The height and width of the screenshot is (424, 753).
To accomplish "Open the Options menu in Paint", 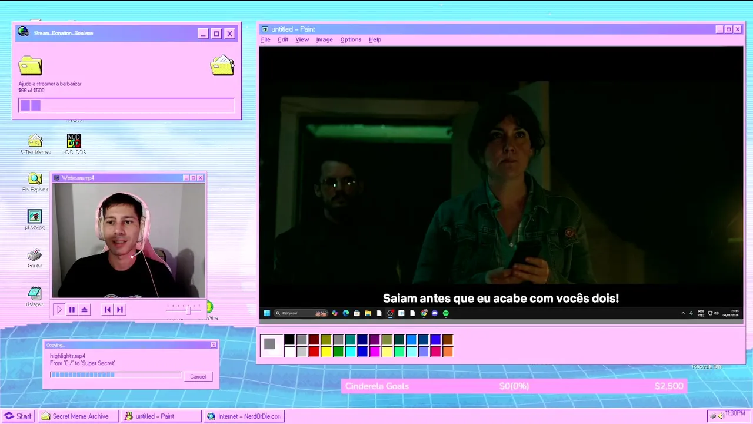I will click(351, 39).
